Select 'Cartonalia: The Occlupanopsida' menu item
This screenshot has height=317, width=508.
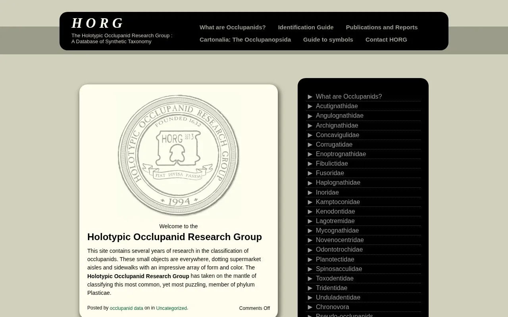[x=245, y=40]
